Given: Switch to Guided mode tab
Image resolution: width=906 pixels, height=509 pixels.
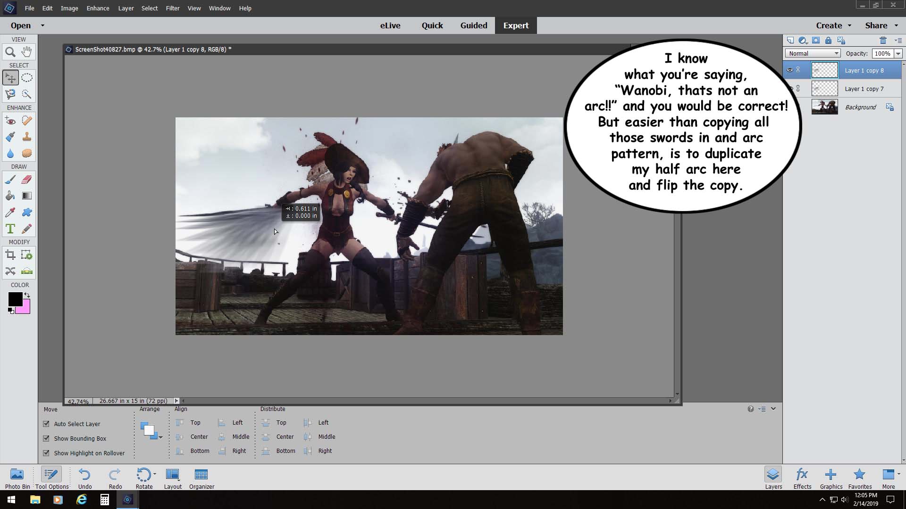Looking at the screenshot, I should tap(474, 25).
